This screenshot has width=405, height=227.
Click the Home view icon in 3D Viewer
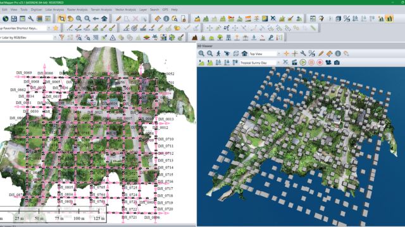(244, 54)
